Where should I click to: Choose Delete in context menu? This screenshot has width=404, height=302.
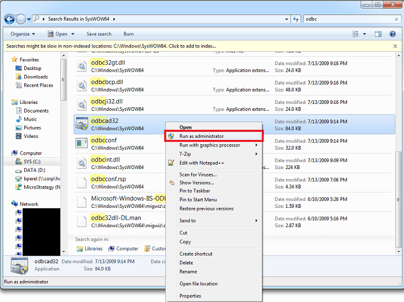click(x=214, y=263)
